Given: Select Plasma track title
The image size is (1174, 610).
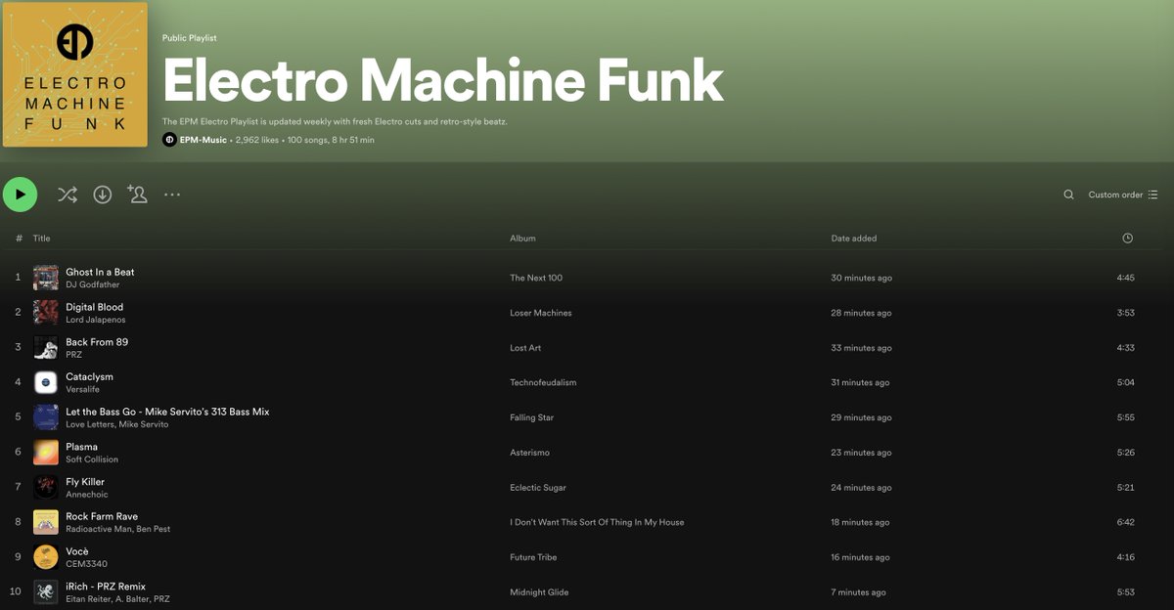Looking at the screenshot, I should (81, 447).
